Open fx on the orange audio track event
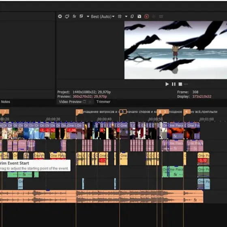227x227 pixels. (195, 200)
